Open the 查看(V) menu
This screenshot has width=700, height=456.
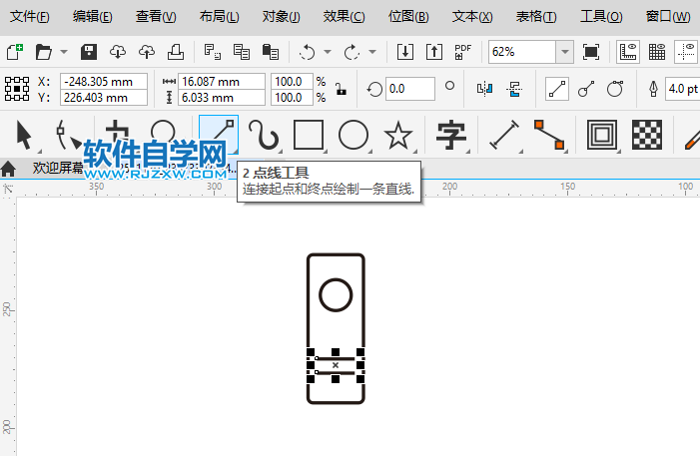(156, 17)
